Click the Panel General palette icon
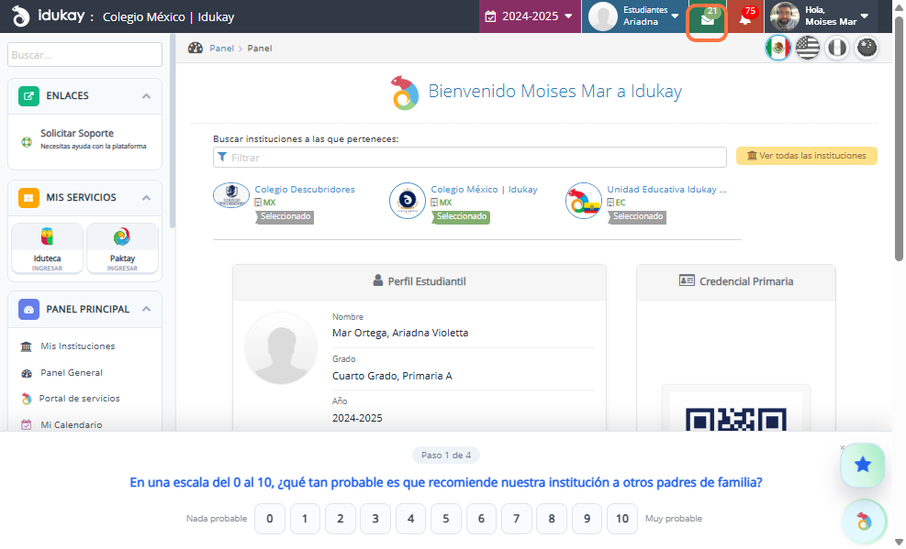Viewport: 906px width, 549px height. 27,373
